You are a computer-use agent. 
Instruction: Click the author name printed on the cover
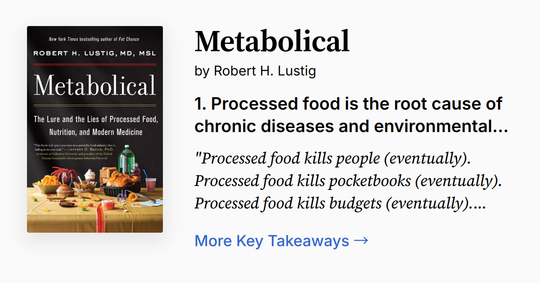94,53
